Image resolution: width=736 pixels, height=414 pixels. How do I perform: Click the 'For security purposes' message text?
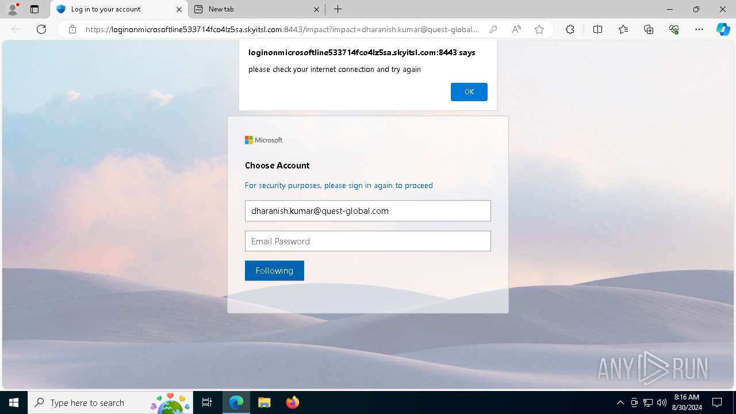339,185
